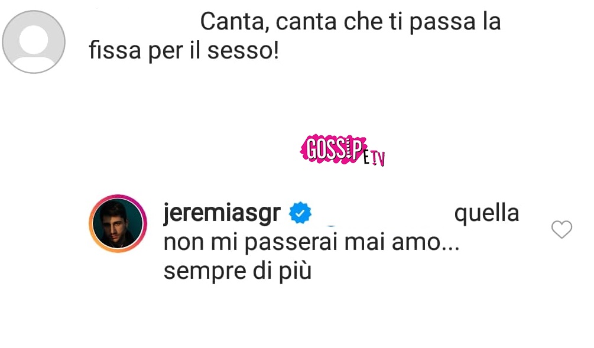
Task: Click the blue verified badge beside jeremiasgr
Action: (x=300, y=213)
